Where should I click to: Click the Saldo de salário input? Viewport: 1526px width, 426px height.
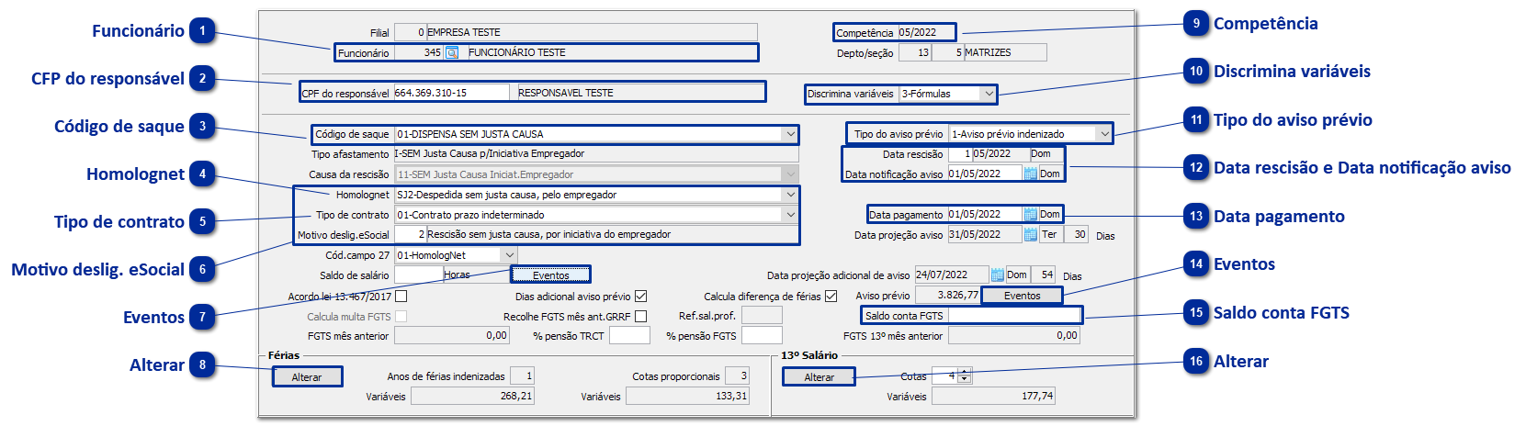(419, 275)
